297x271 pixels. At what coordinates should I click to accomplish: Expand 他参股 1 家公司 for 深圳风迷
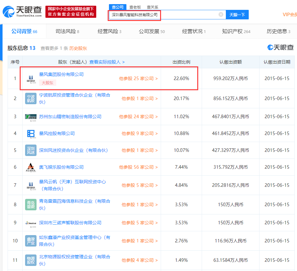coord(139,150)
